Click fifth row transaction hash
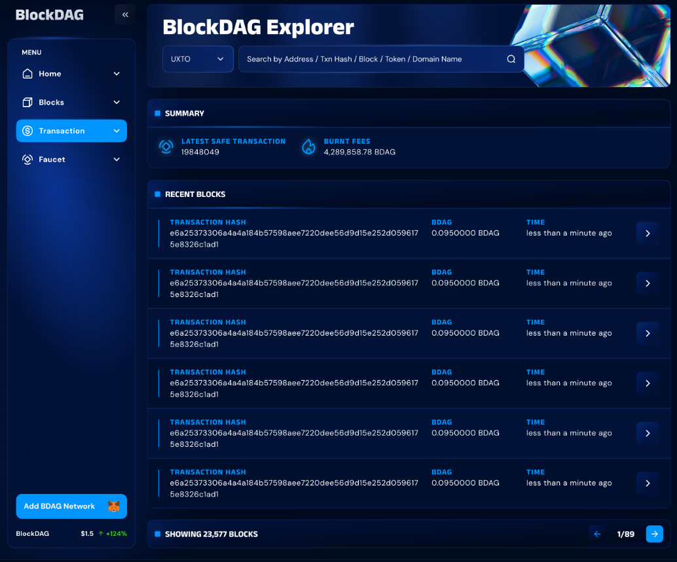Image resolution: width=677 pixels, height=562 pixels. point(294,438)
